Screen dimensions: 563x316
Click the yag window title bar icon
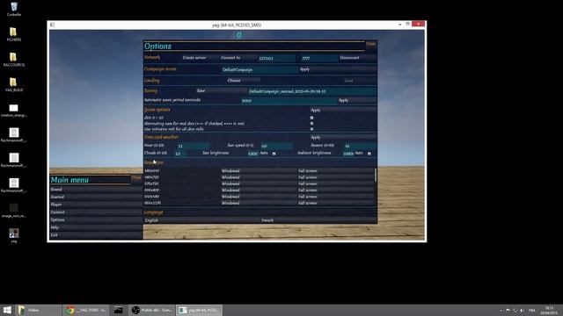click(x=53, y=25)
